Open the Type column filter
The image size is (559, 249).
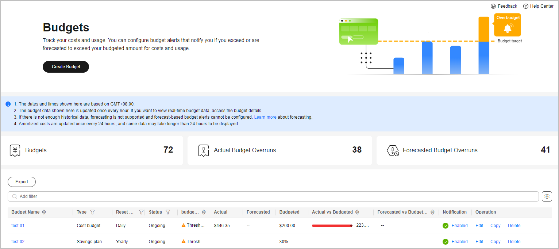tap(92, 212)
